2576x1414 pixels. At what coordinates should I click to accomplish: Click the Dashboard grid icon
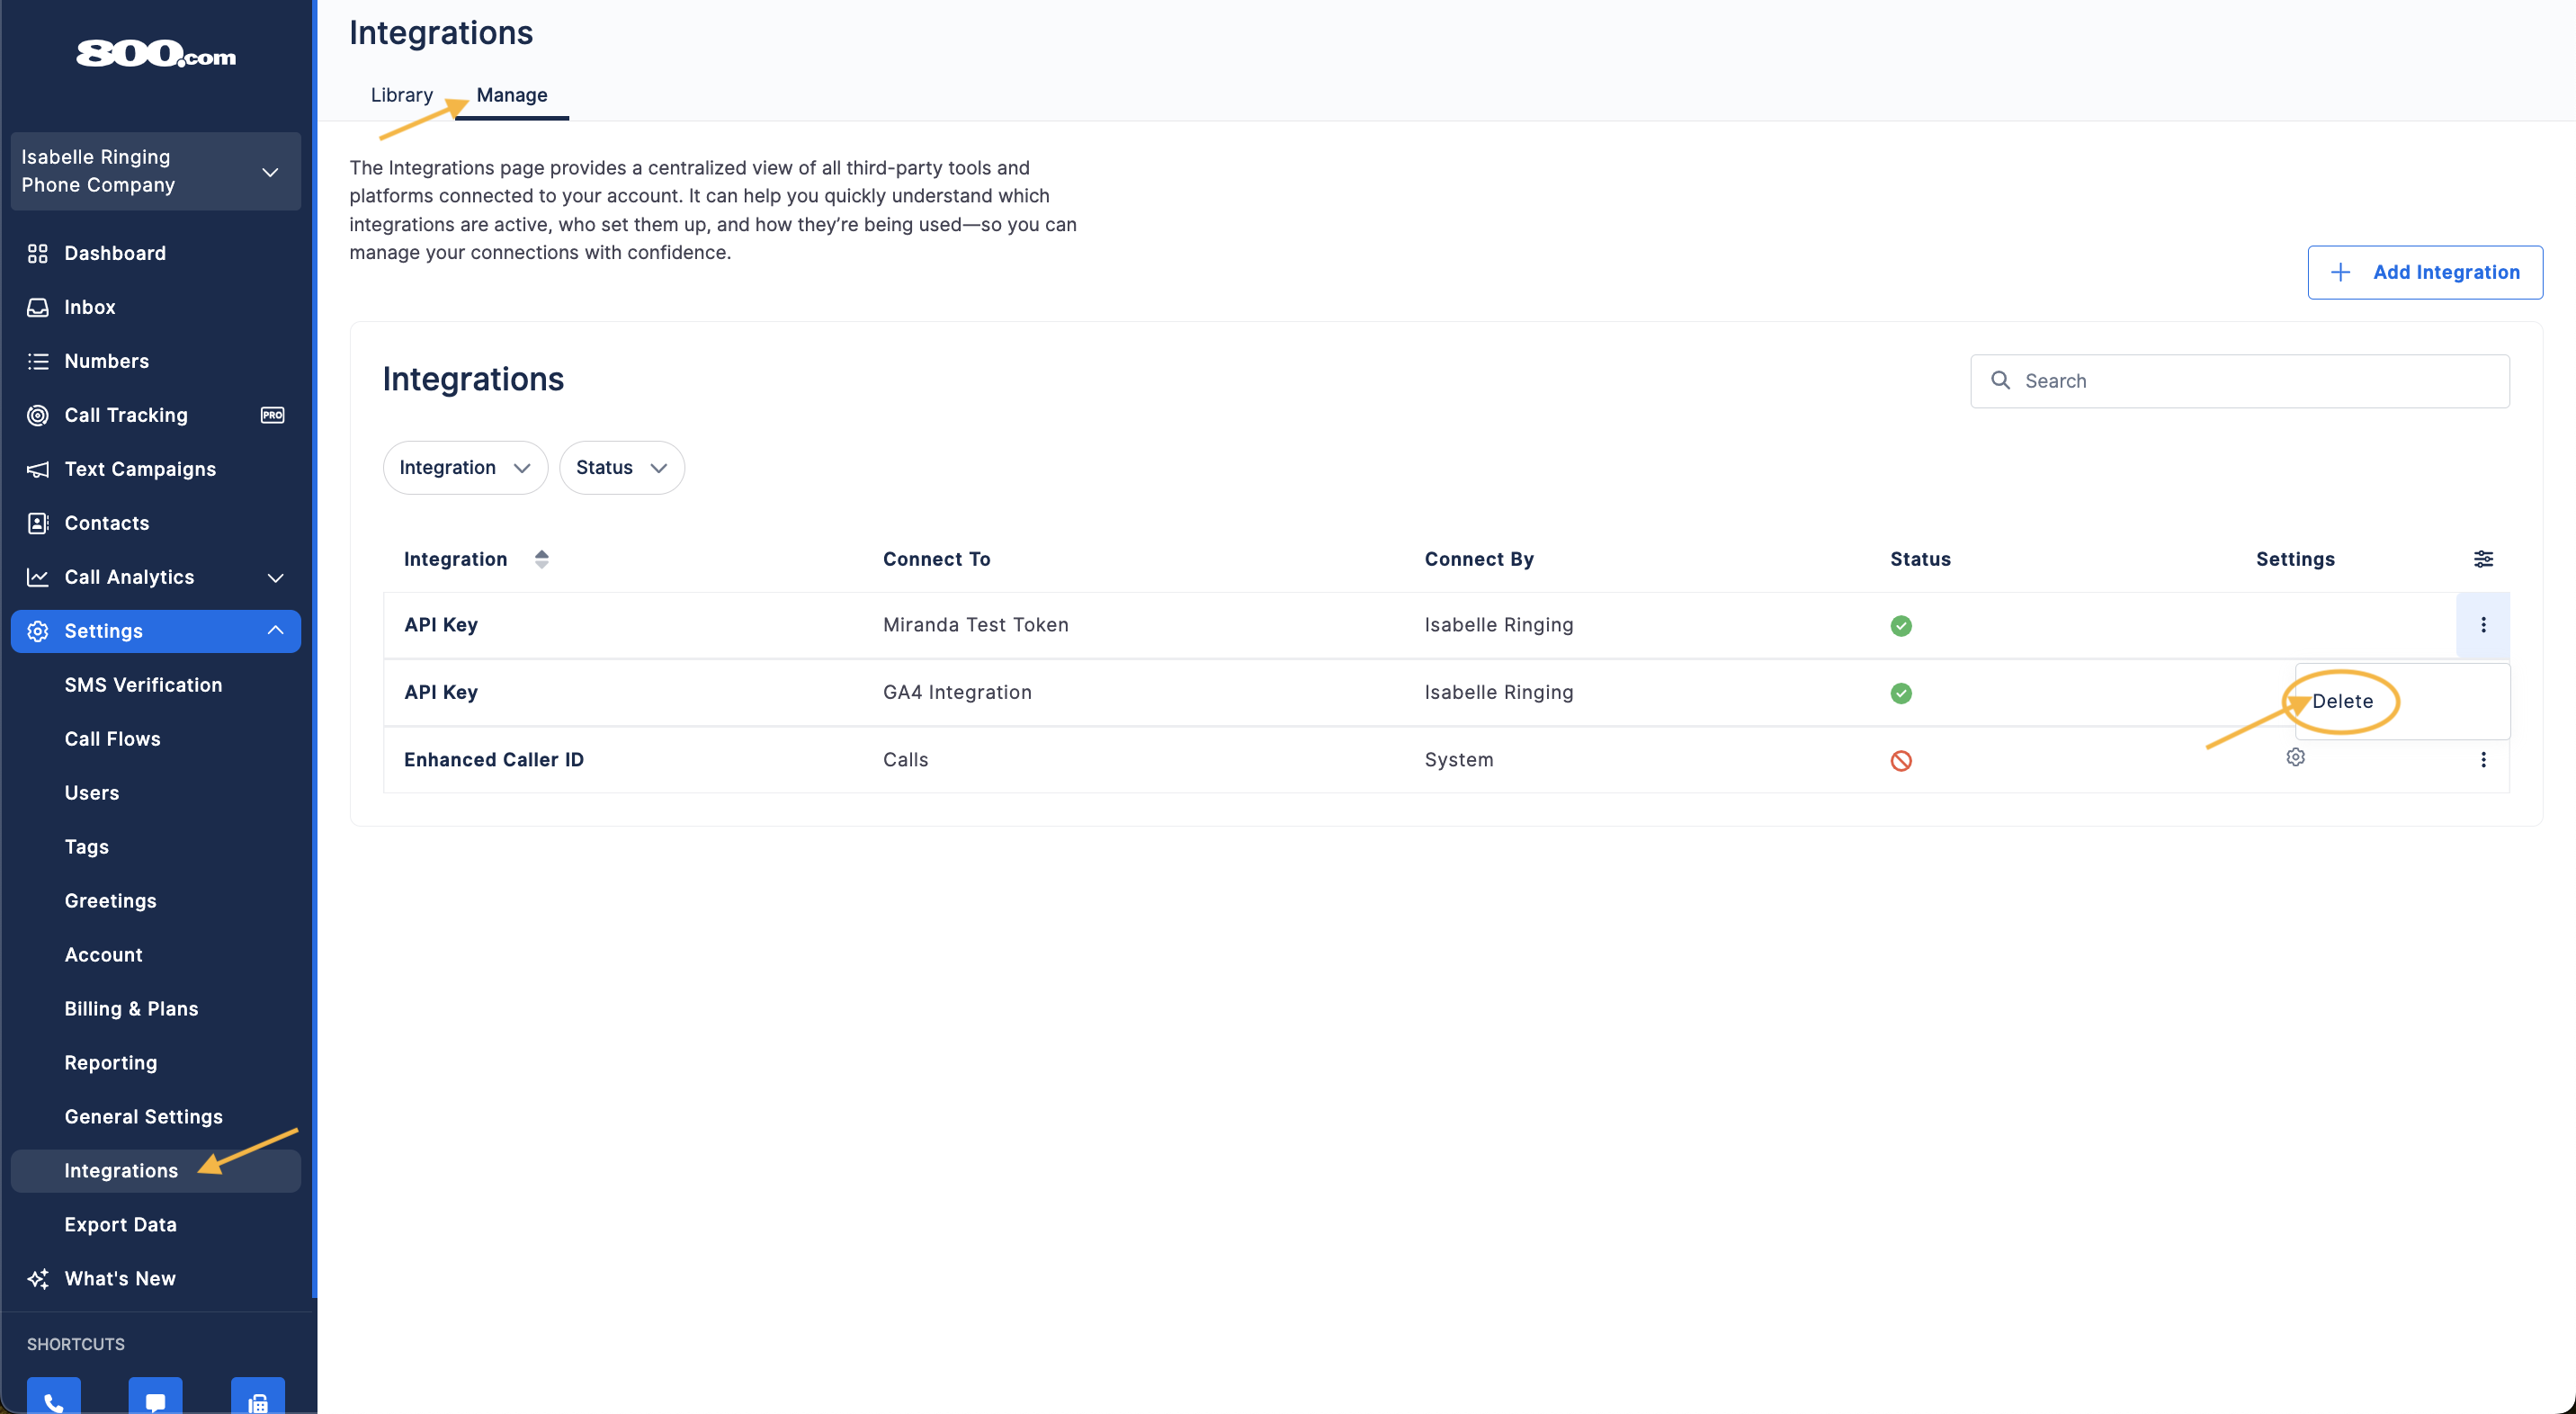pos(38,253)
